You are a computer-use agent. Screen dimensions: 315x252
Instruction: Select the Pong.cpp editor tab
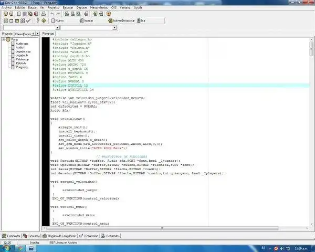(x=48, y=34)
